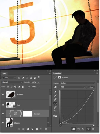Select the on-image adjustment hand tool
100x134 pixels.
(x=55, y=87)
